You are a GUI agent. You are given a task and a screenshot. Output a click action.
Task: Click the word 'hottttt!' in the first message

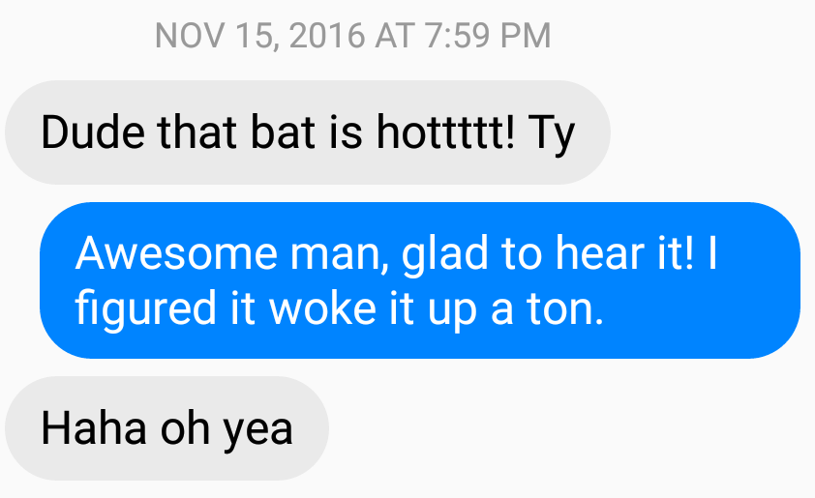tap(445, 132)
